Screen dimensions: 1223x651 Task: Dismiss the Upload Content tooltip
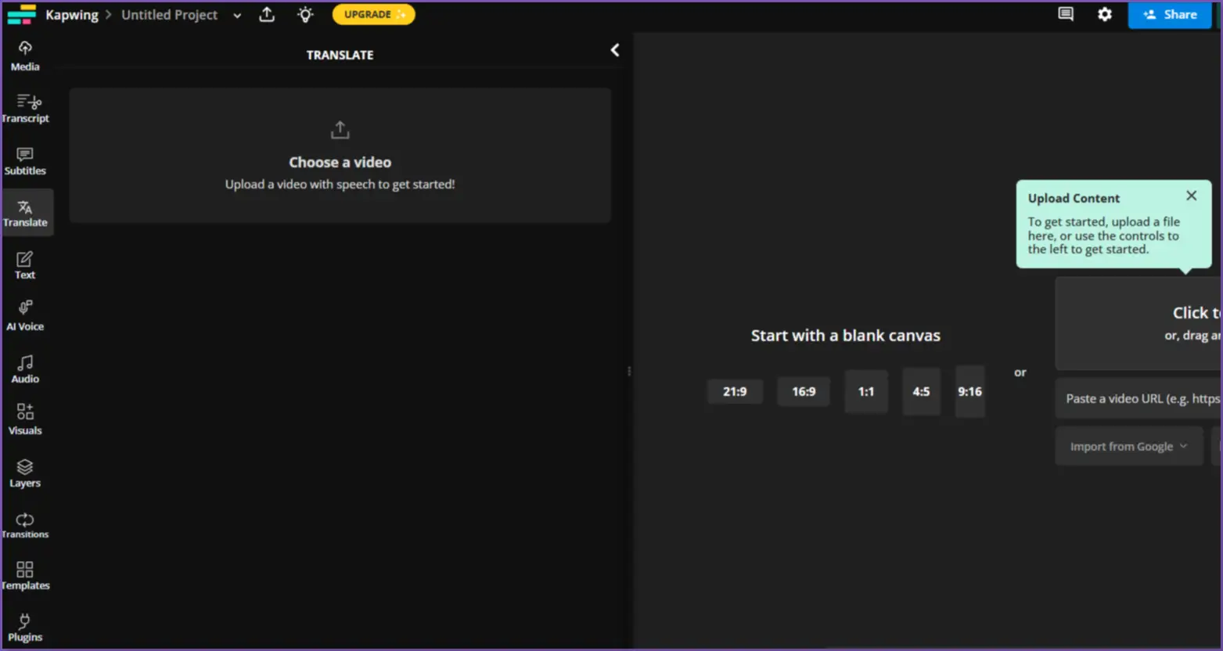(1191, 196)
